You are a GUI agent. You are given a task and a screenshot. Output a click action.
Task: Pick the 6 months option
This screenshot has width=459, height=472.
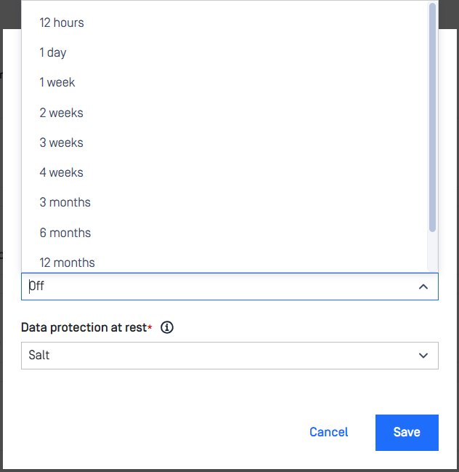(x=224, y=233)
